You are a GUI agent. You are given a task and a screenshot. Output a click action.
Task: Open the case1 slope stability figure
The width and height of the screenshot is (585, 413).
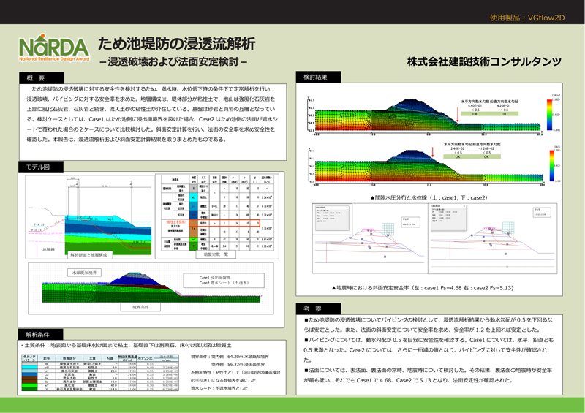coord(369,238)
